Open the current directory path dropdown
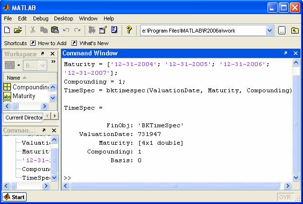This screenshot has width=303, height=204. (269, 31)
